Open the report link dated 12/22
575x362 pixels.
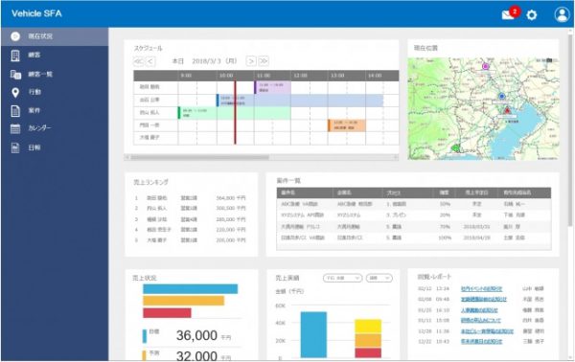click(481, 342)
